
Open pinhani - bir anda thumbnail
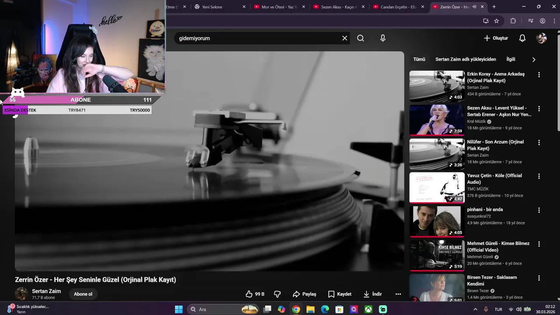click(x=437, y=222)
